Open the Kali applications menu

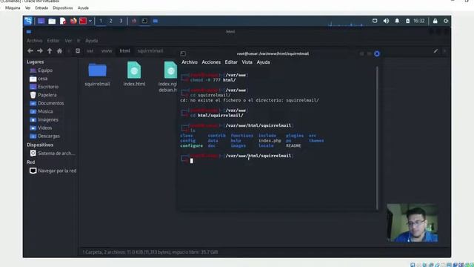(x=28, y=21)
